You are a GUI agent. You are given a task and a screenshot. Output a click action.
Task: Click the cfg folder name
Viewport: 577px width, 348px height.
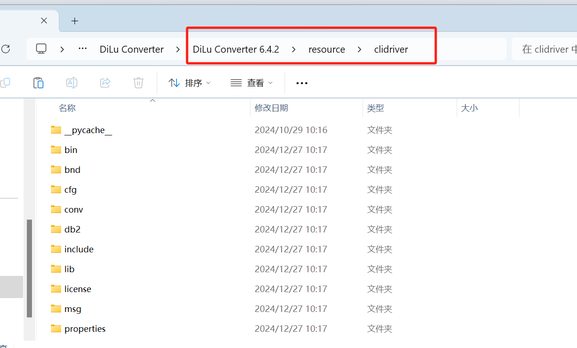click(70, 190)
